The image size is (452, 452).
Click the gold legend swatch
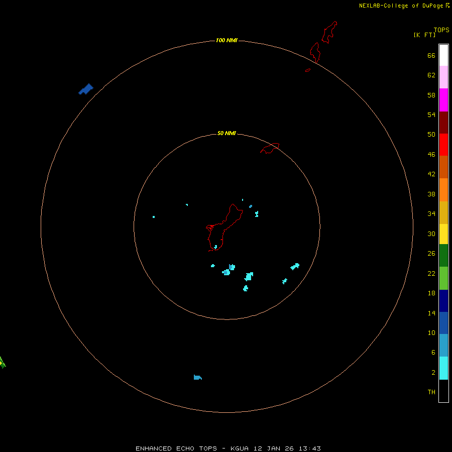(x=443, y=212)
